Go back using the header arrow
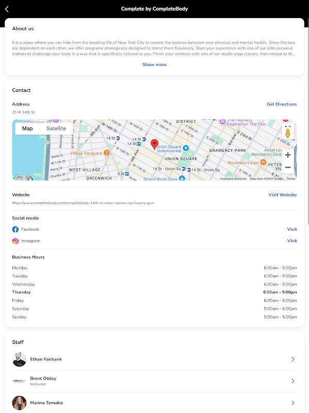 tap(7, 9)
